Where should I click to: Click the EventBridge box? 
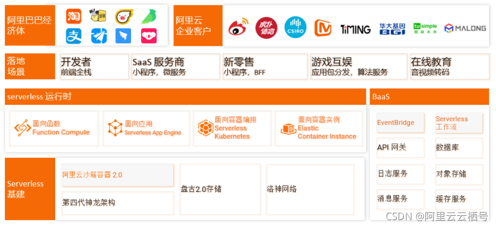(x=400, y=123)
